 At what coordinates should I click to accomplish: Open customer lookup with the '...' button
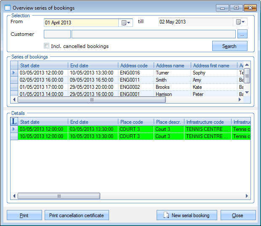tap(242, 34)
